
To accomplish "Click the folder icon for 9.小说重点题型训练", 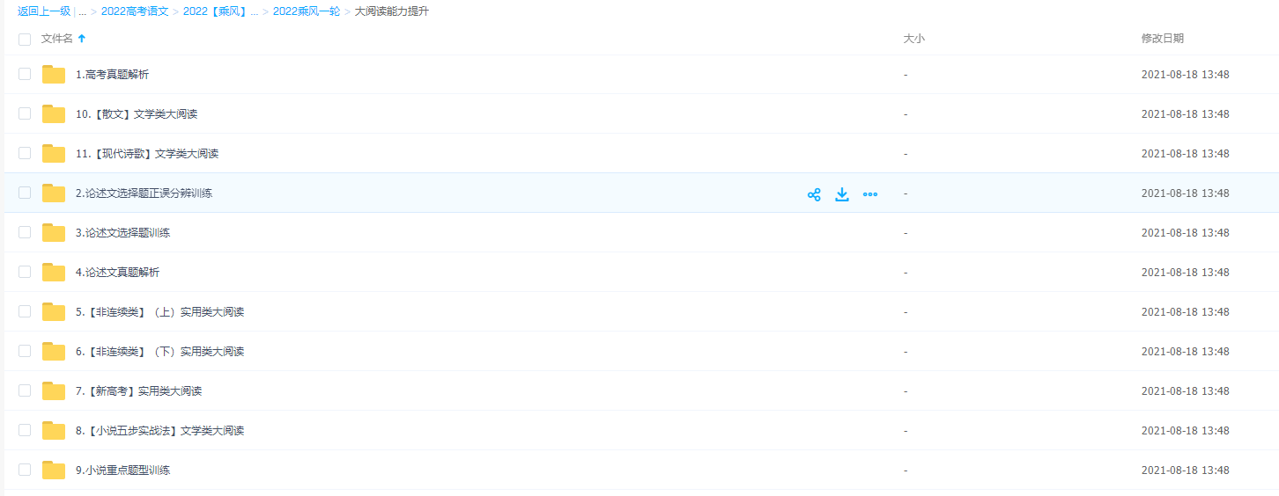I will coord(54,470).
